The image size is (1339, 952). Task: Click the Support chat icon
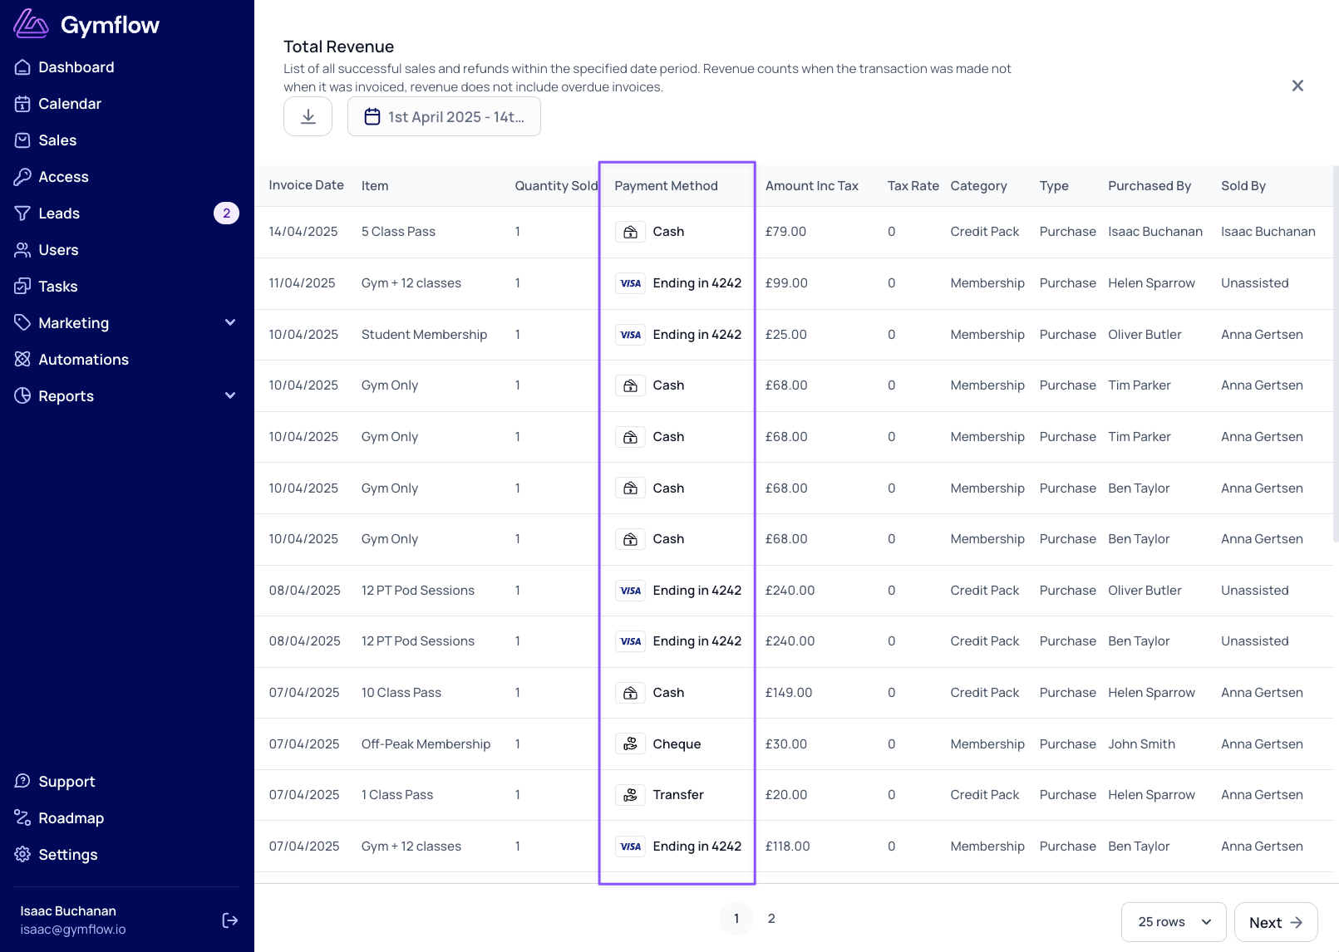click(x=22, y=782)
